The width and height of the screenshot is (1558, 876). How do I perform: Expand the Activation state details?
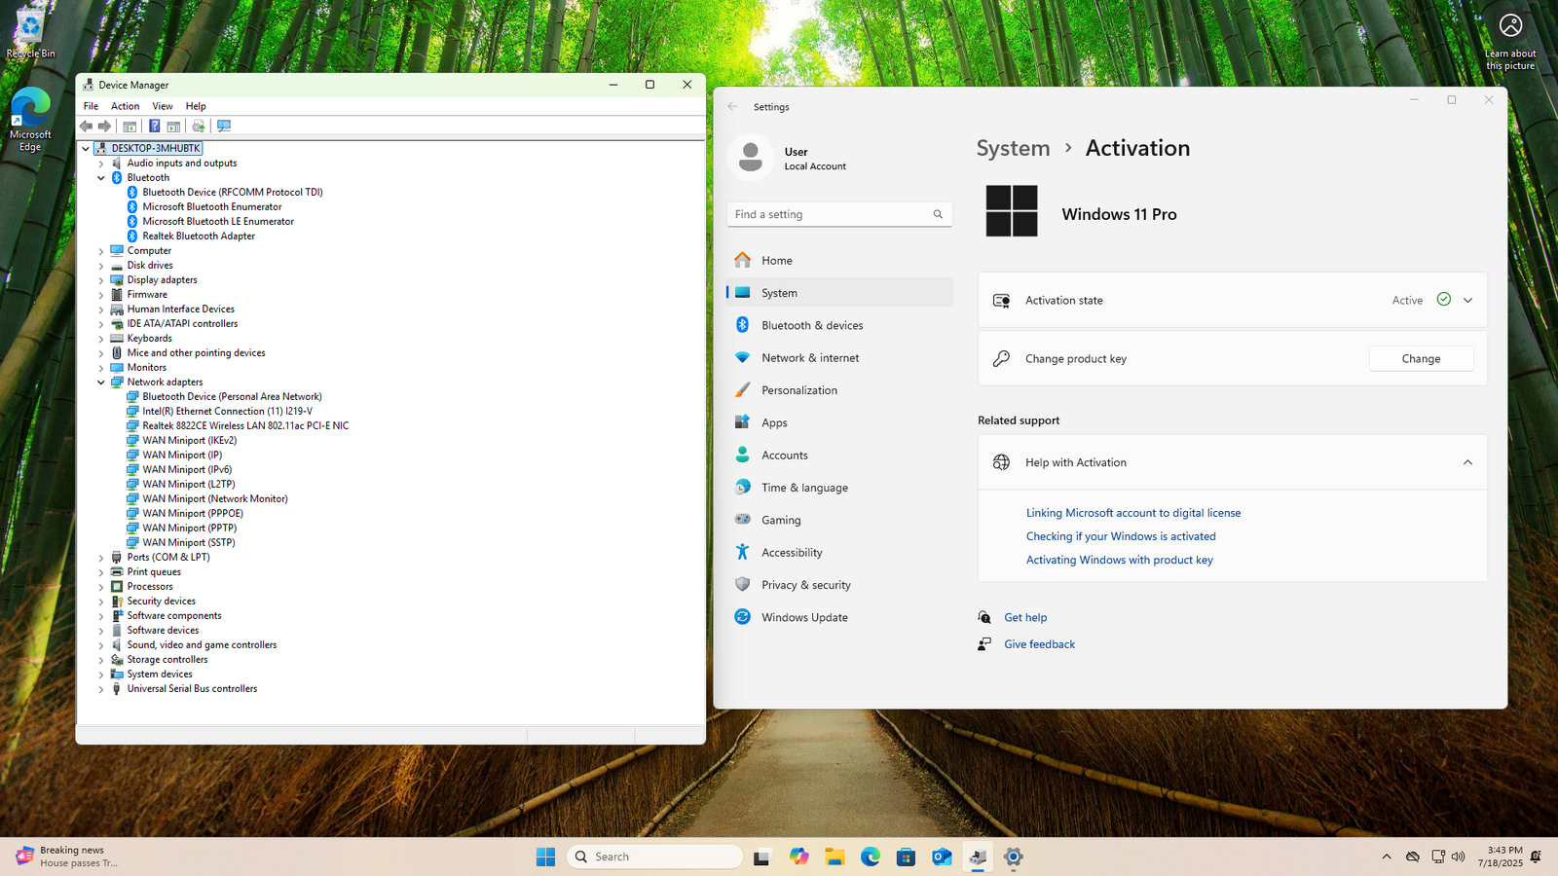click(1467, 301)
